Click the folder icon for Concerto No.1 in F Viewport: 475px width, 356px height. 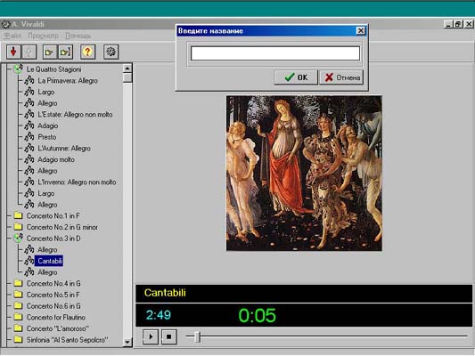pyautogui.click(x=18, y=215)
